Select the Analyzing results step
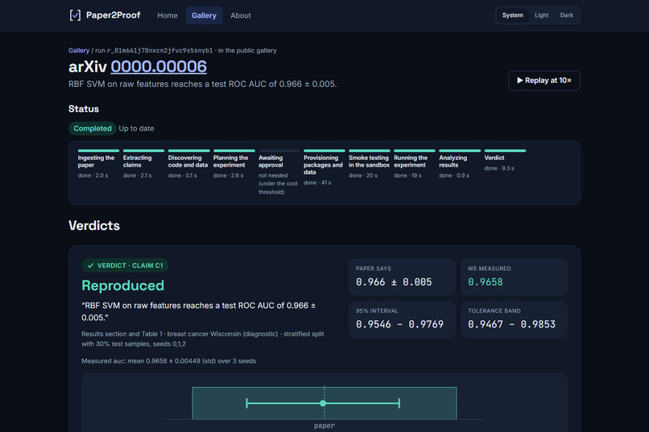The width and height of the screenshot is (649, 432). [x=460, y=164]
